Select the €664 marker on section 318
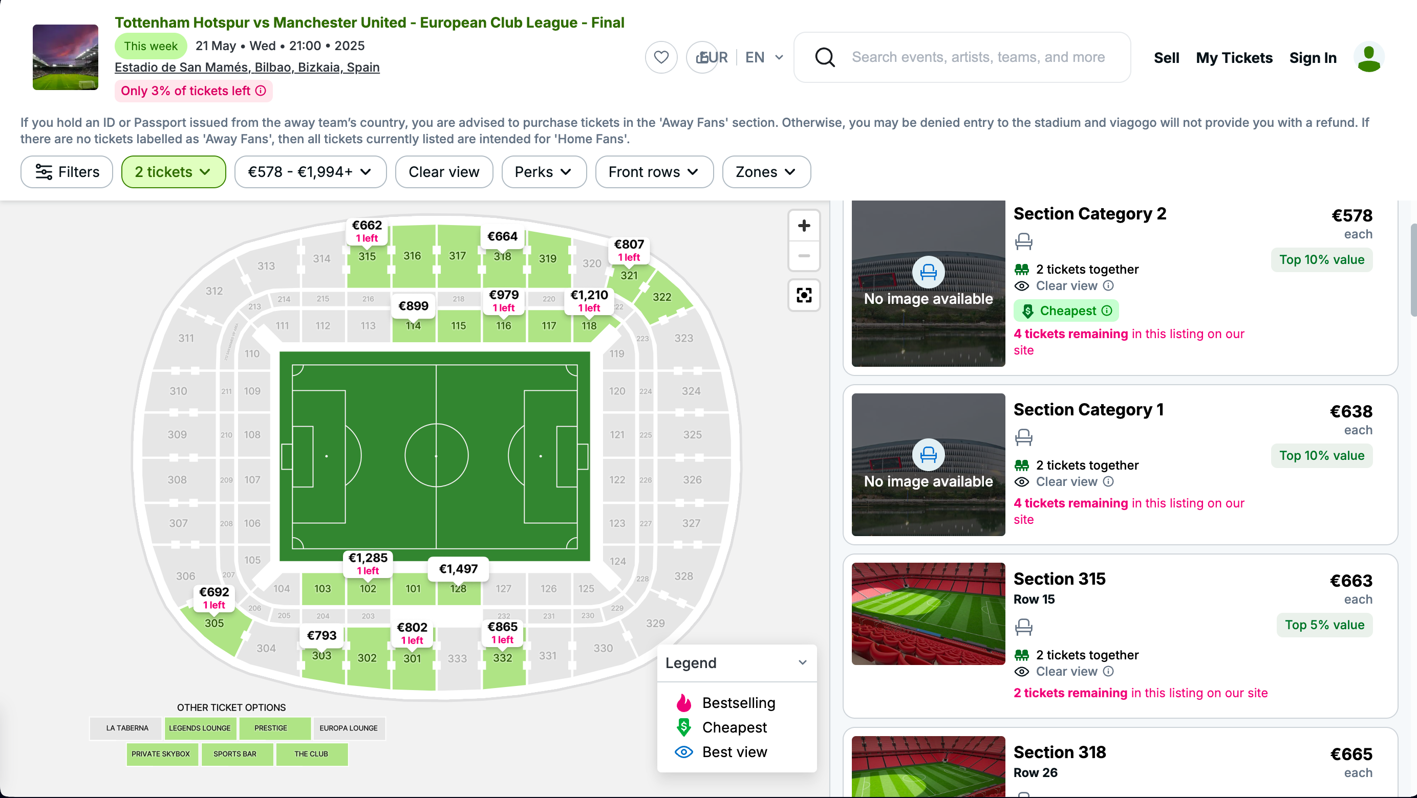Image resolution: width=1417 pixels, height=798 pixels. coord(502,236)
